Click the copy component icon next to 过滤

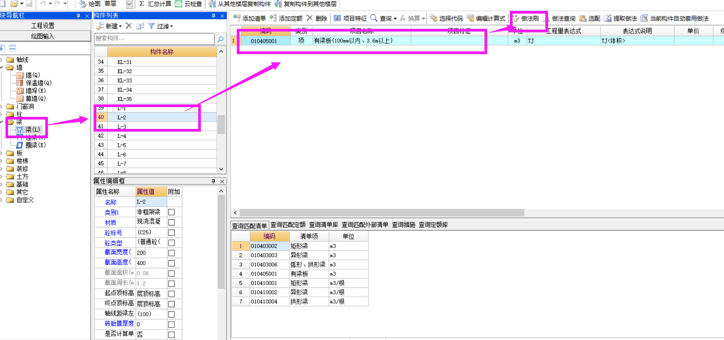(x=140, y=26)
